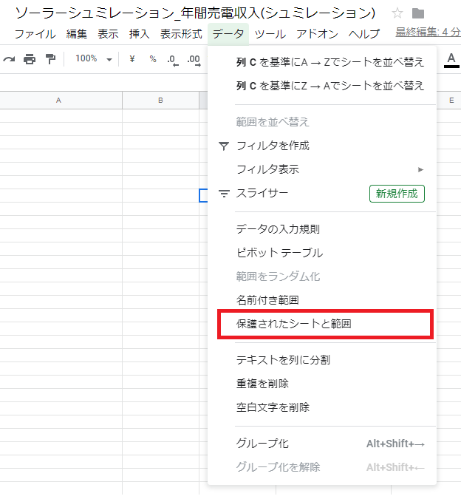Decrease decimal places icon
The image size is (461, 499).
[x=173, y=60]
